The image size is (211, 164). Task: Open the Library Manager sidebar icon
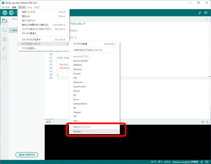(4, 39)
